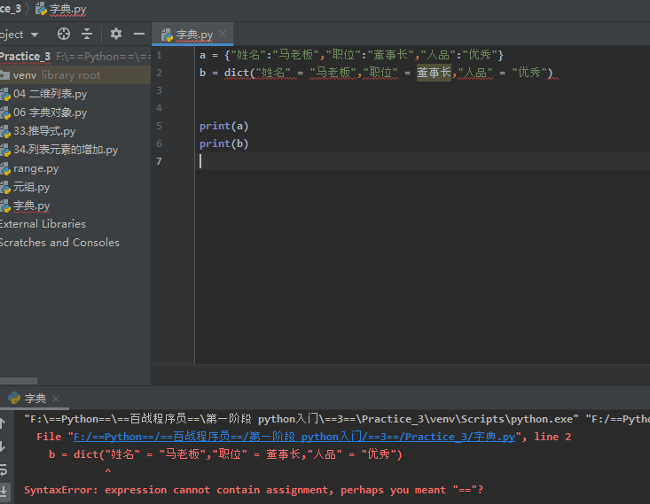Open 34.列表元素的增加.py file

[66, 150]
